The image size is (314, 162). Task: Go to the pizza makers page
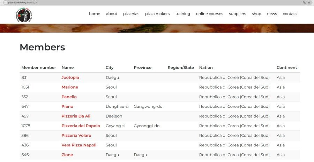pyautogui.click(x=157, y=14)
